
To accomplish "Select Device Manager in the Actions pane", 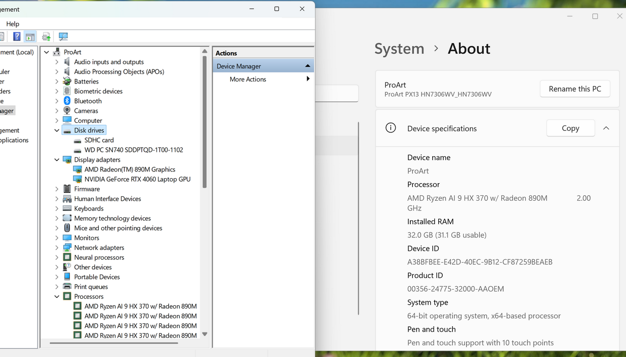I will [263, 66].
